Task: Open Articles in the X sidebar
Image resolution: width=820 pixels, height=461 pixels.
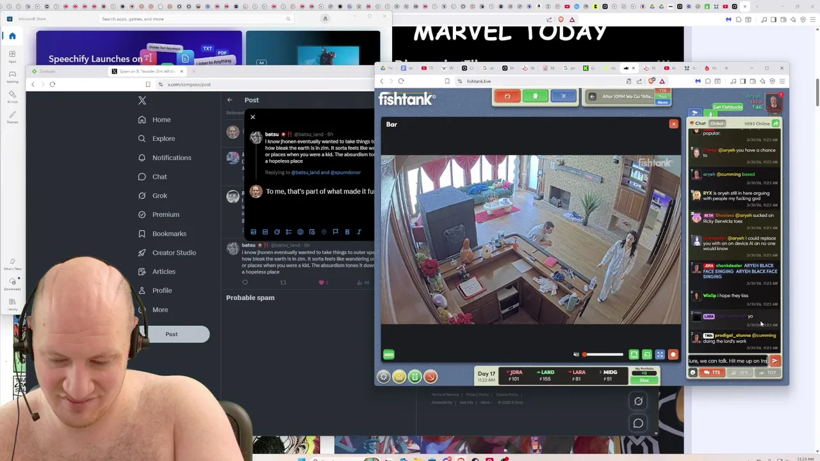Action: click(156, 271)
